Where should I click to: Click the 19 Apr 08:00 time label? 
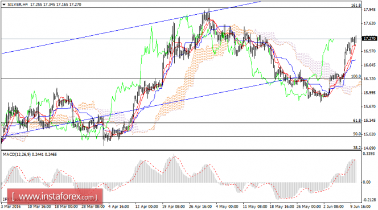coord(174,207)
